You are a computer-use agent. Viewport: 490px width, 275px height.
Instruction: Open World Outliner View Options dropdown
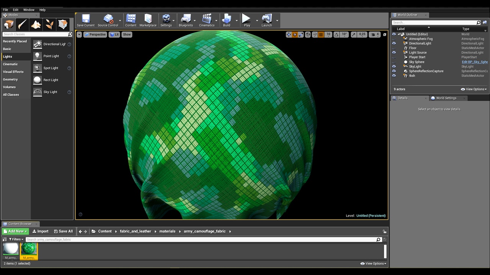[x=474, y=89]
